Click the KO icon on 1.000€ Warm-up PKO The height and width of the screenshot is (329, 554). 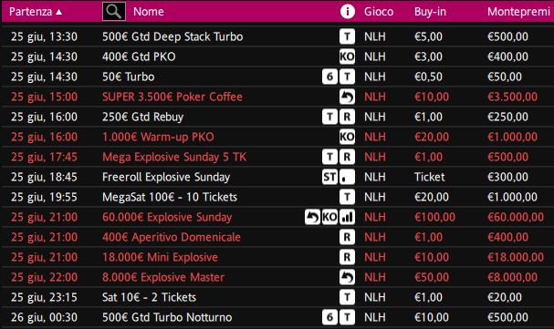[347, 137]
